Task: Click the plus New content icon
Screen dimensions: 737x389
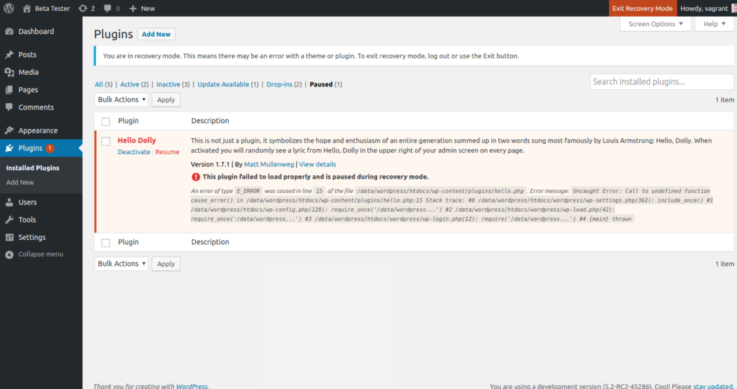Action: (133, 9)
